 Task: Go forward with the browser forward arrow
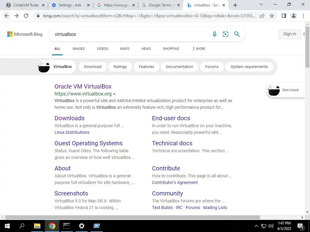[x=16, y=16]
